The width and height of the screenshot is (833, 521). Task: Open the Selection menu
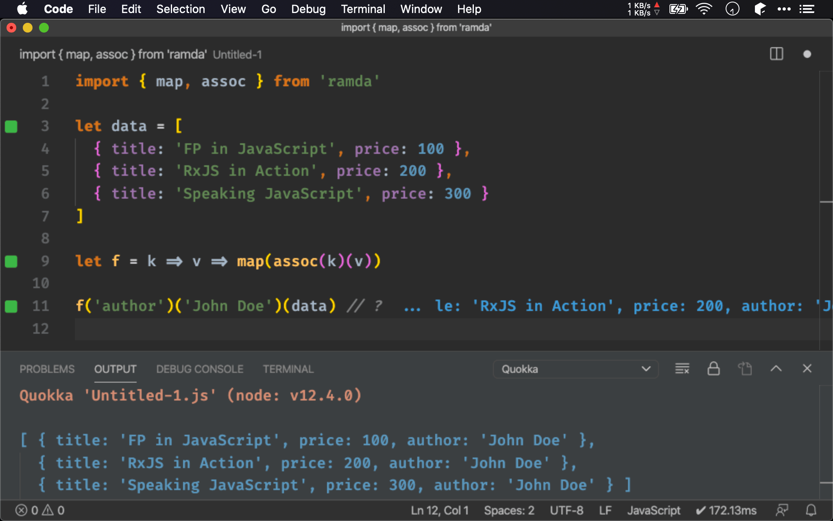(181, 9)
